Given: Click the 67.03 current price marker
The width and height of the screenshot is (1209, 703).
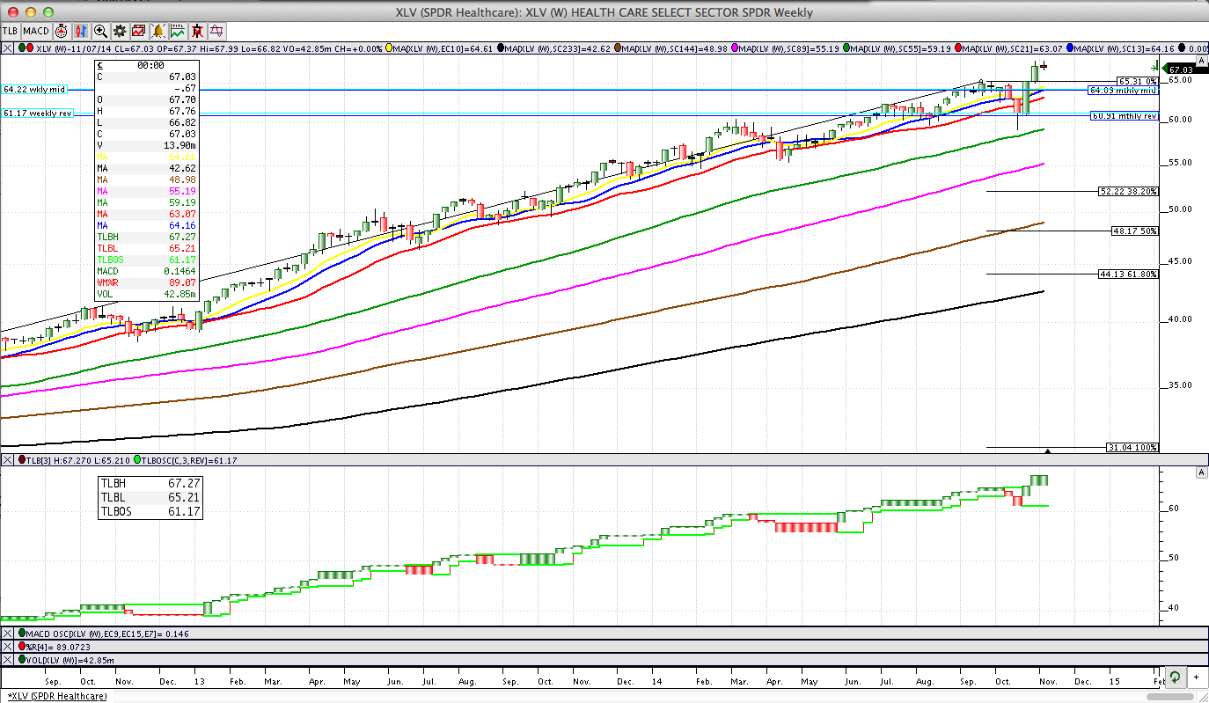Looking at the screenshot, I should tap(1184, 69).
